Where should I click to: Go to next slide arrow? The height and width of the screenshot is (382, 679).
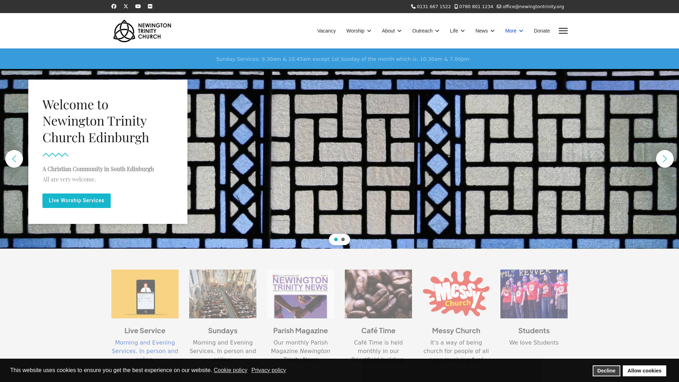665,159
